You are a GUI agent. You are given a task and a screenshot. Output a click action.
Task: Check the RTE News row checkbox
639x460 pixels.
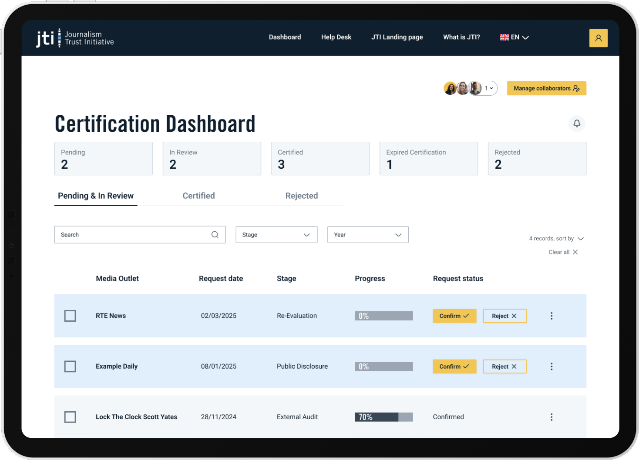(70, 316)
